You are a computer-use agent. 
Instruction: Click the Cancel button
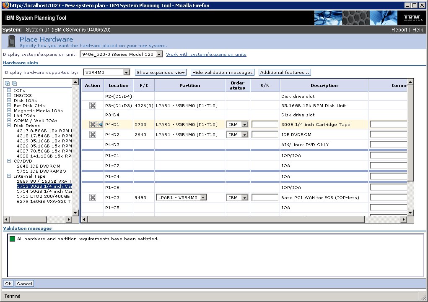[24, 284]
